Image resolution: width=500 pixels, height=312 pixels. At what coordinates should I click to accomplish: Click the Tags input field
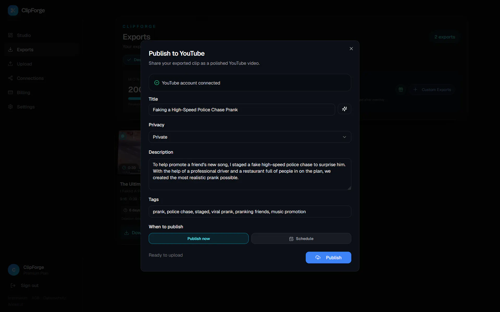point(250,212)
